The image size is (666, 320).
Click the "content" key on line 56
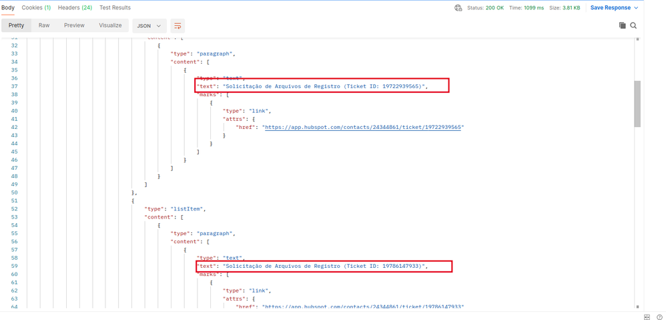click(x=186, y=241)
